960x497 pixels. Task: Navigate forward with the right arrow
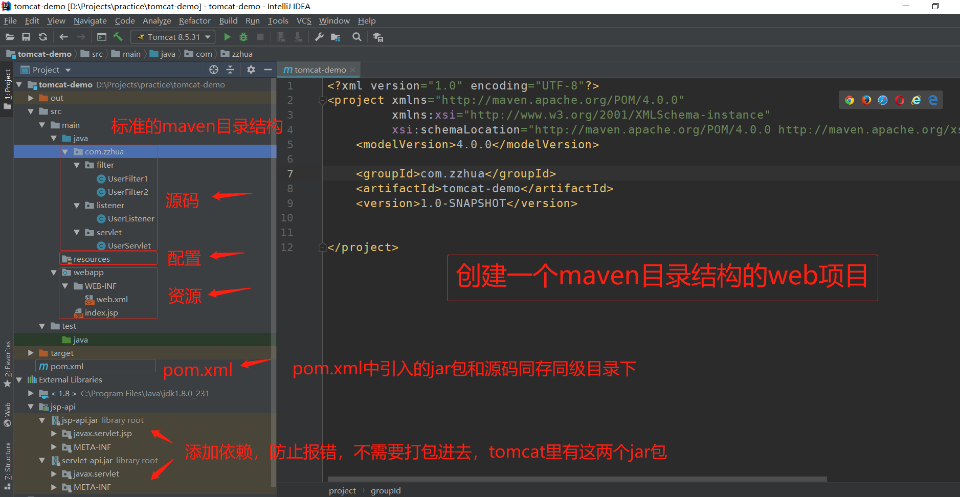81,37
